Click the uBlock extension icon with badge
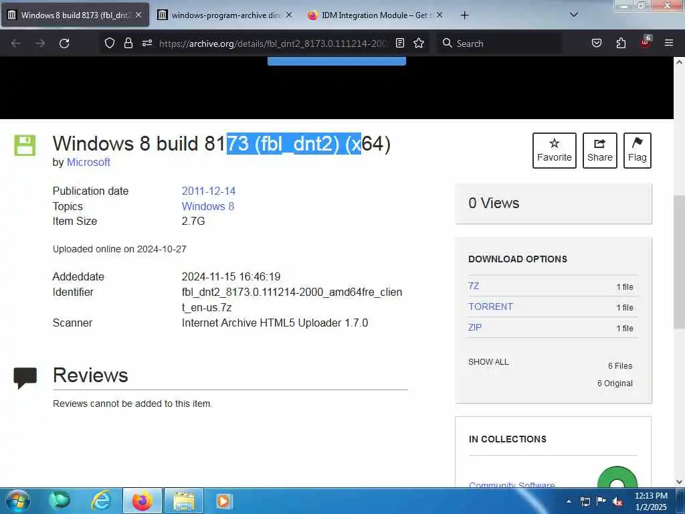The image size is (685, 514). click(646, 42)
